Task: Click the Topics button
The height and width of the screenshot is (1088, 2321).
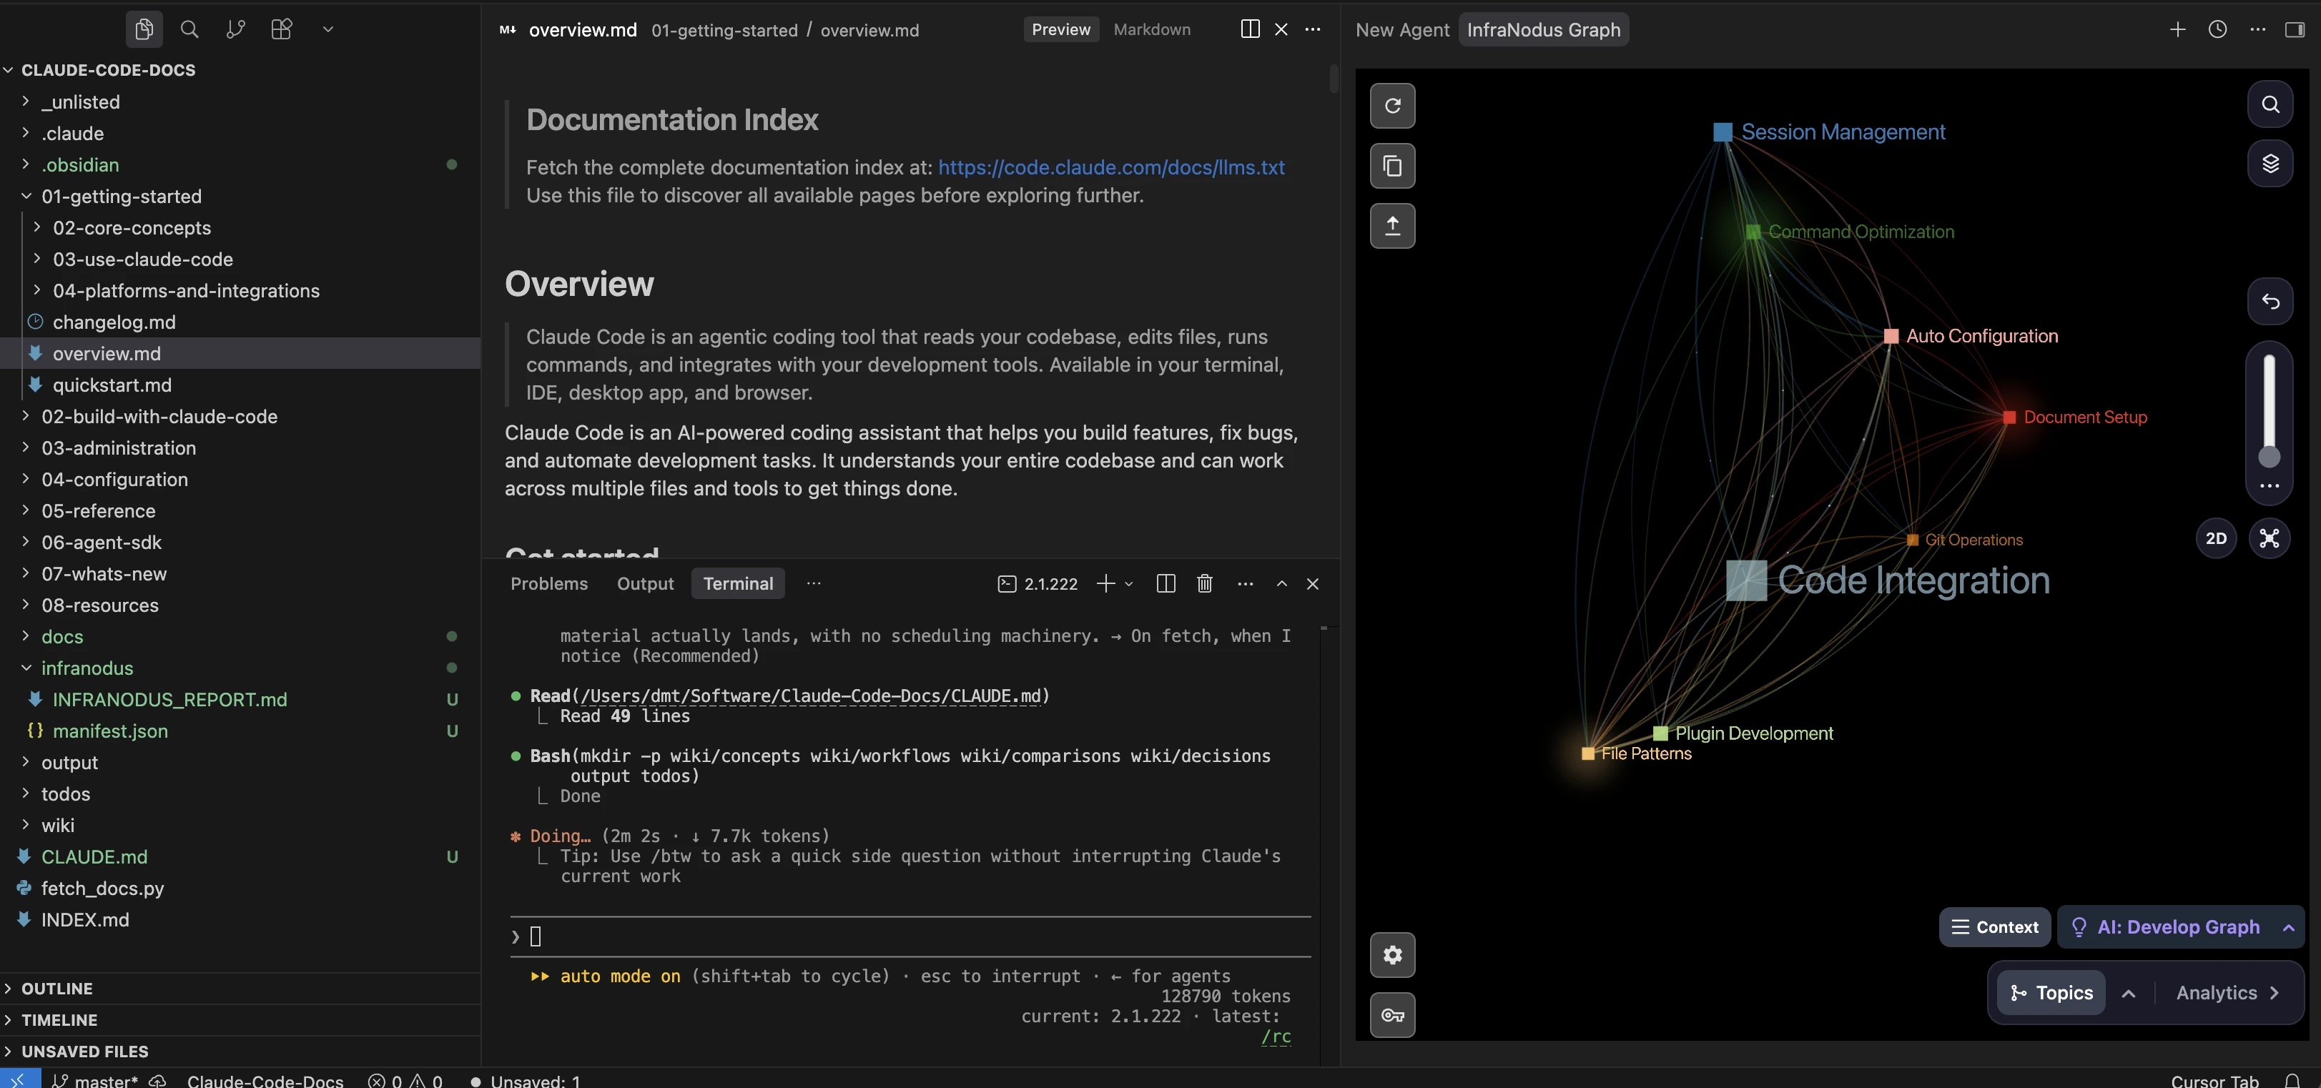Action: 2051,992
